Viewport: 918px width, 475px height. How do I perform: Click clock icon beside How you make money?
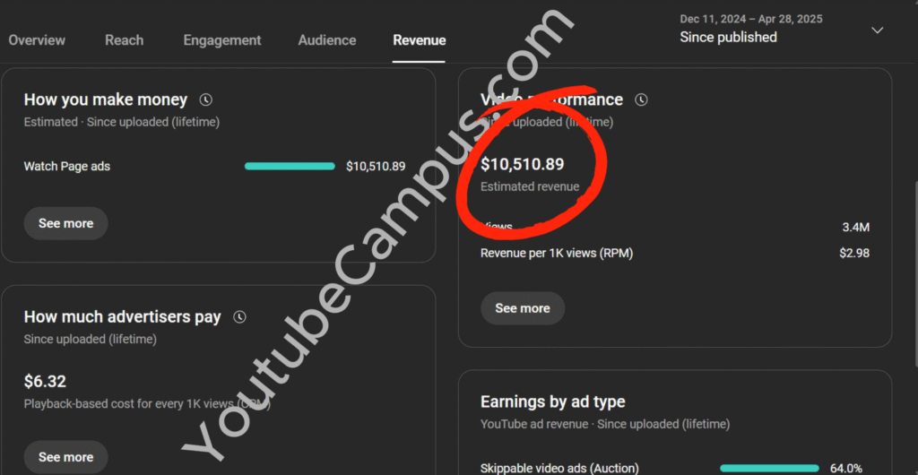tap(205, 99)
